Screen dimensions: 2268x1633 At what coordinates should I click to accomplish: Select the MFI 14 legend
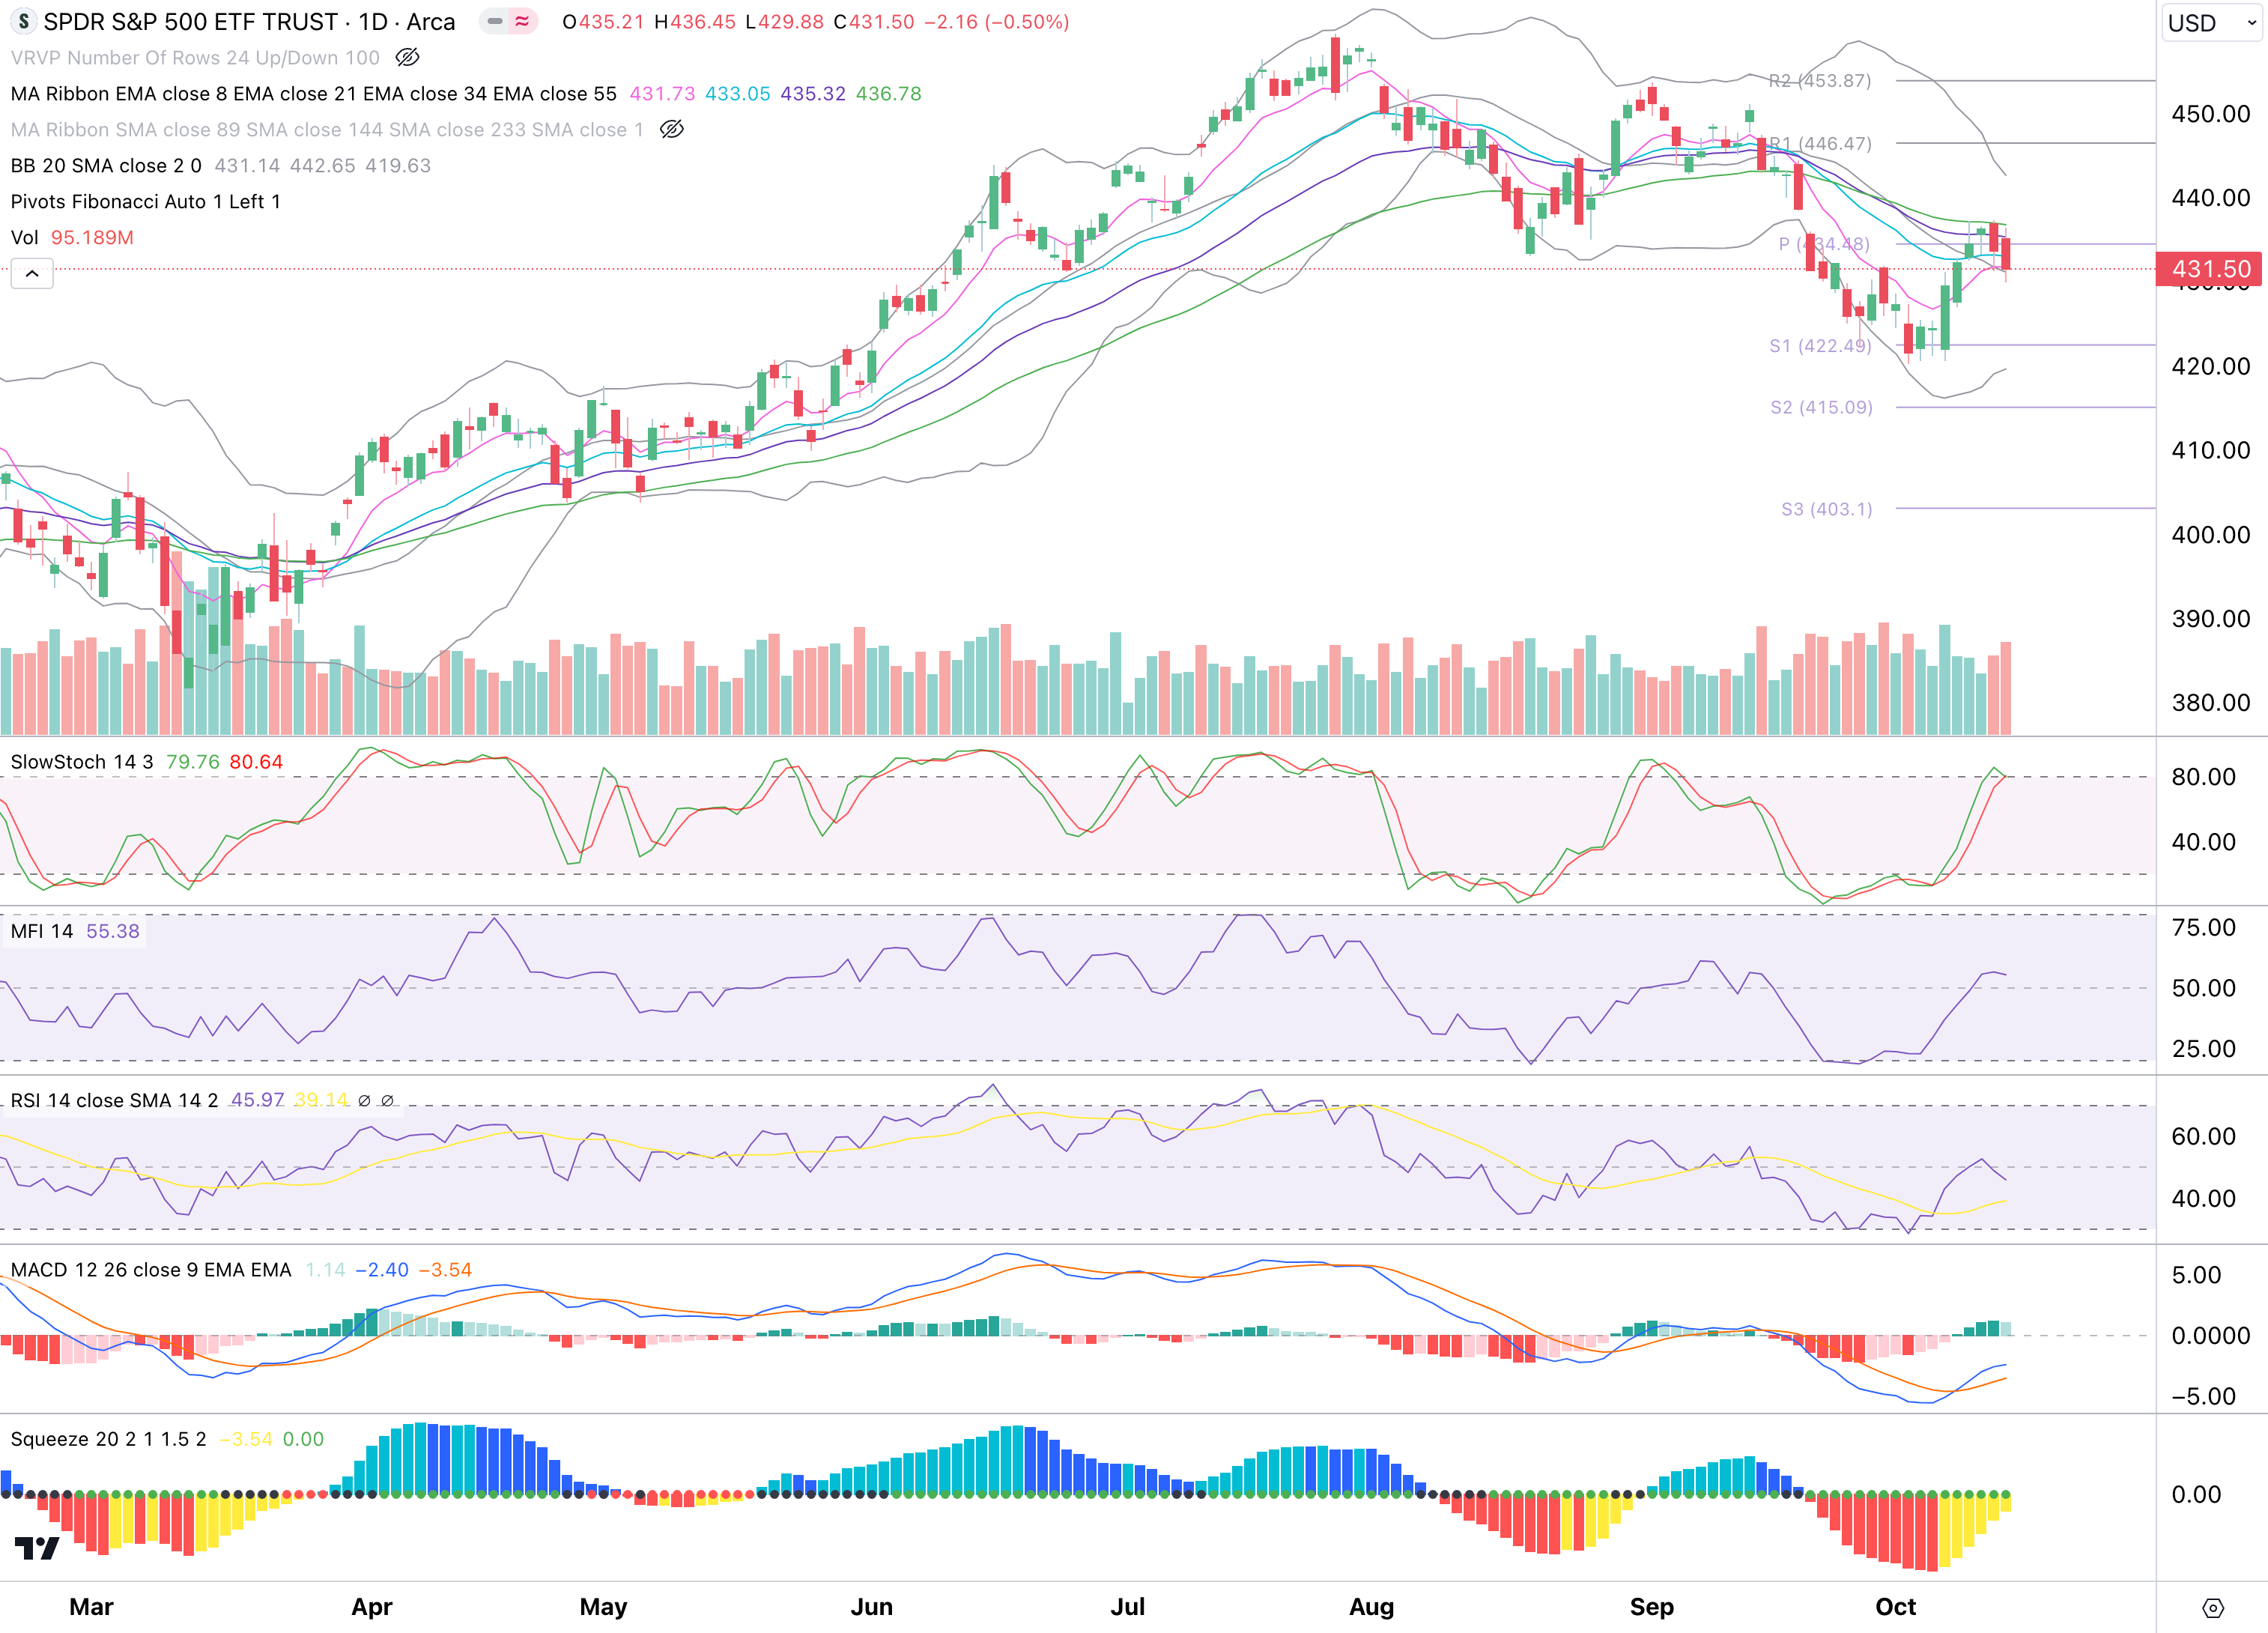42,931
